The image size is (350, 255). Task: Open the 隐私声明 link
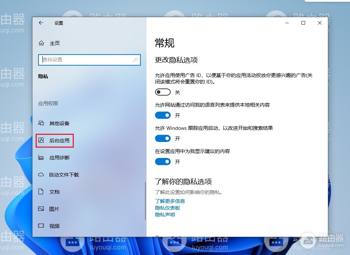pos(165,215)
